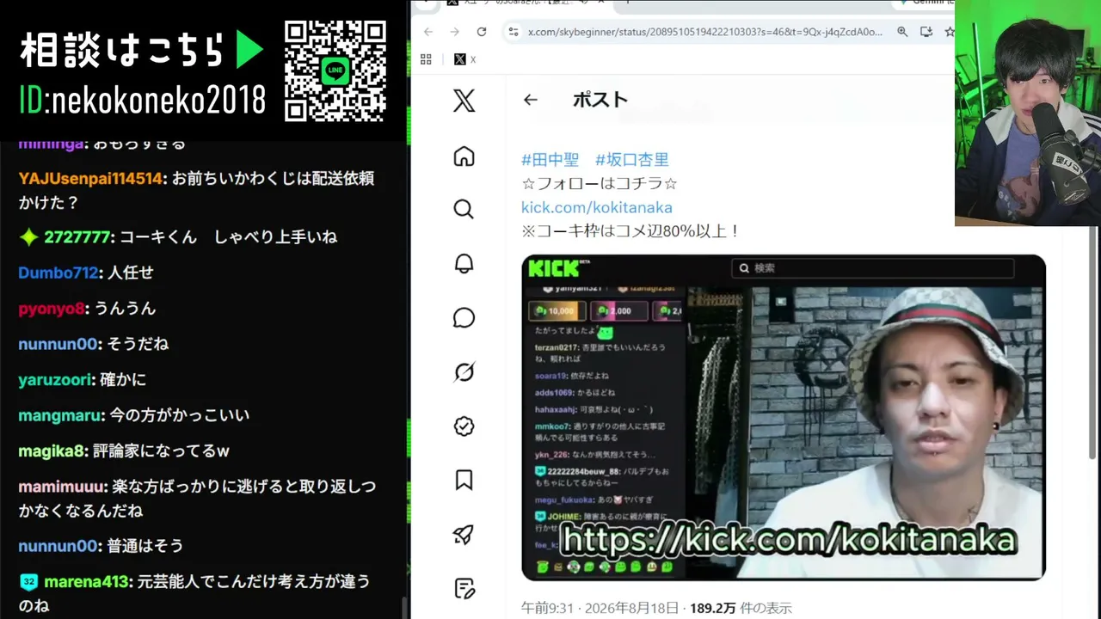Click the X logo in the sidebar
The width and height of the screenshot is (1101, 619).
point(464,101)
